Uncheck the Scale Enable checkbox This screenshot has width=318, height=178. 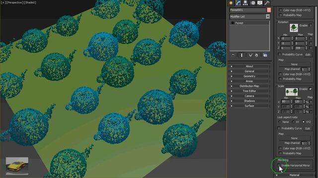(x=310, y=89)
